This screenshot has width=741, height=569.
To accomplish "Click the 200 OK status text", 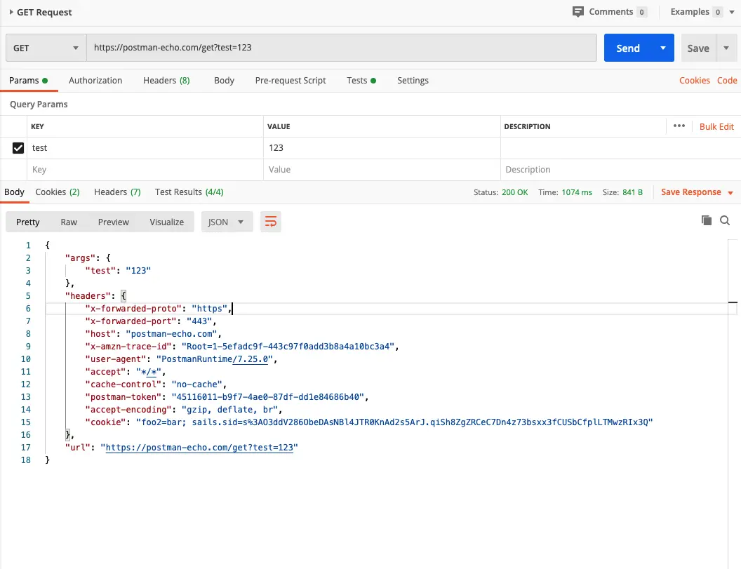I will 514,192.
